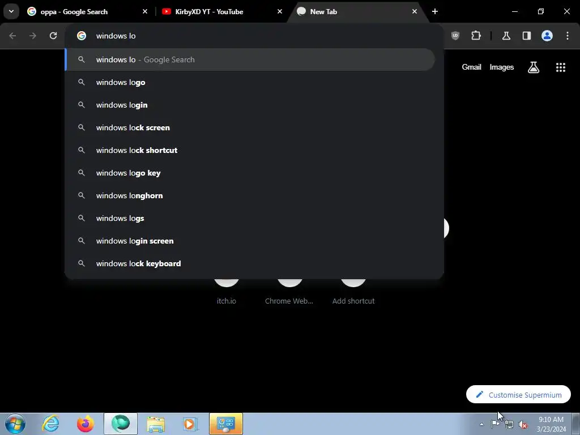Image resolution: width=580 pixels, height=435 pixels.
Task: Choose the 'windows logo' suggestion
Action: pos(250,82)
